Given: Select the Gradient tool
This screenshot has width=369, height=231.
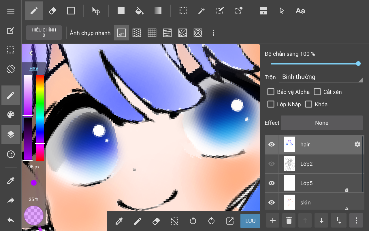Looking at the screenshot, I should point(158,11).
